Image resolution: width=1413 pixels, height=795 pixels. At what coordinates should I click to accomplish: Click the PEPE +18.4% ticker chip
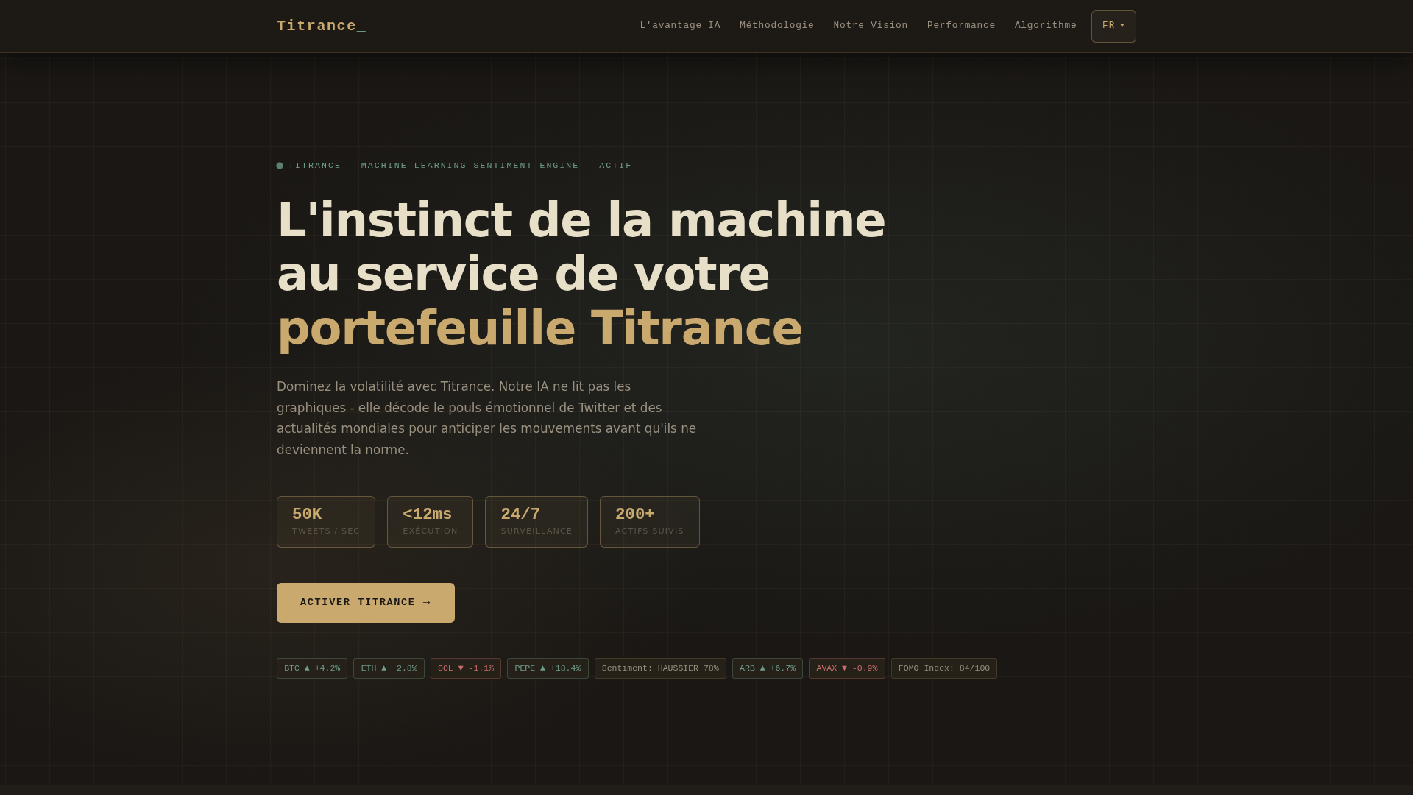click(548, 668)
